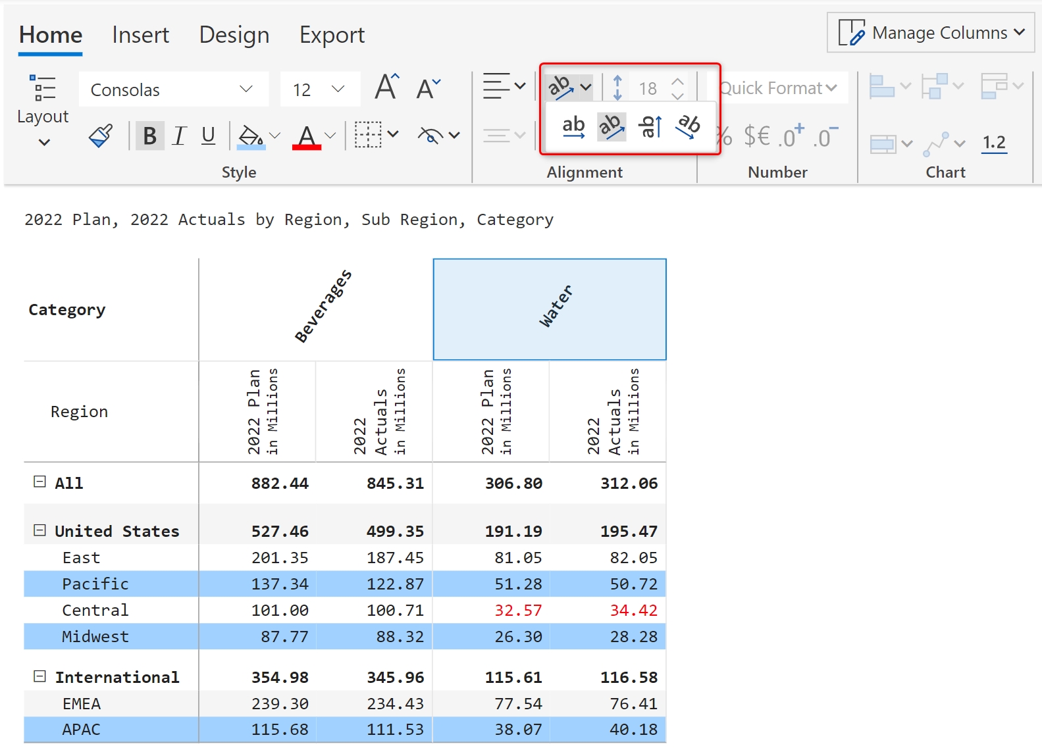The height and width of the screenshot is (752, 1042).
Task: Select the Water column header cell
Action: [x=549, y=309]
